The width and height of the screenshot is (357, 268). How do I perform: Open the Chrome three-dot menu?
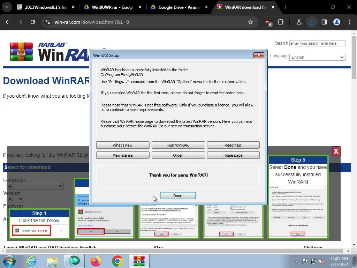[x=349, y=22]
